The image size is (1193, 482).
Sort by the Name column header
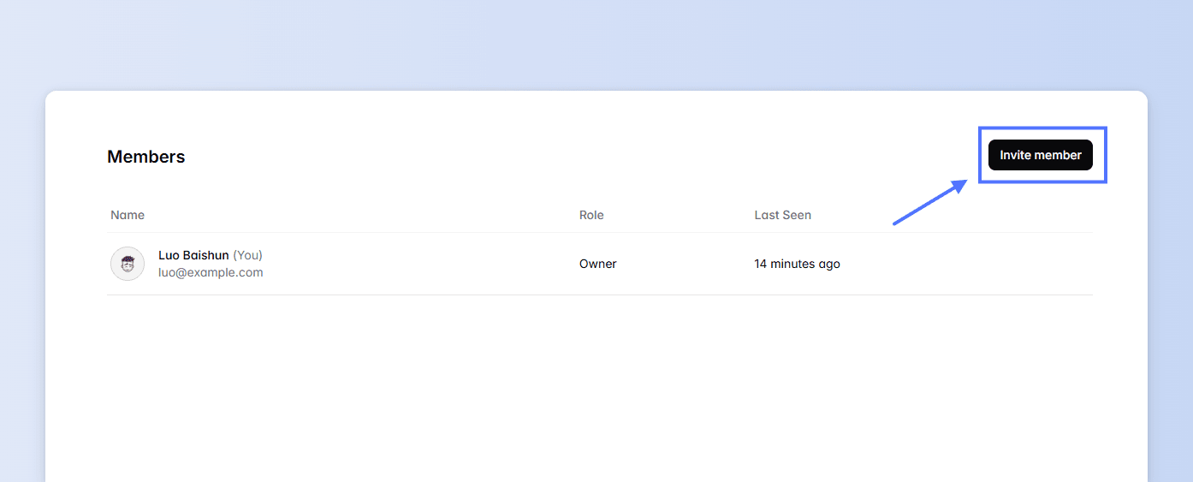click(128, 215)
